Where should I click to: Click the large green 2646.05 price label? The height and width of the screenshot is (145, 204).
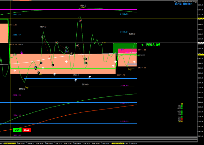tap(153, 45)
